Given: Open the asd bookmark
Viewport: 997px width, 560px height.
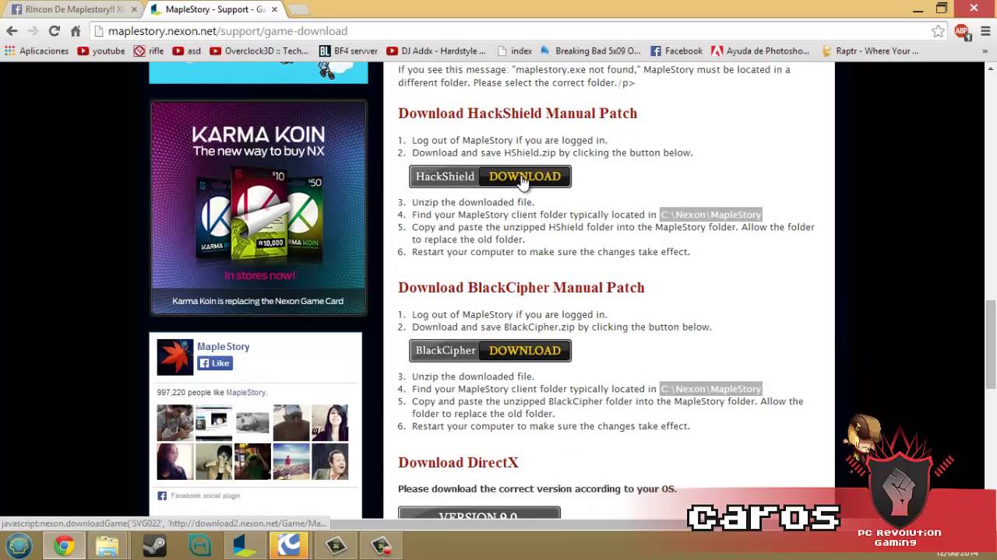Looking at the screenshot, I should tap(186, 51).
